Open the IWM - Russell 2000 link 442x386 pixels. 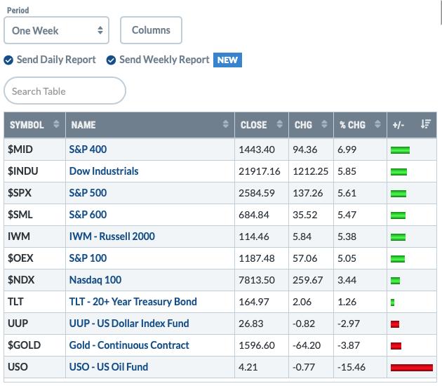112,237
